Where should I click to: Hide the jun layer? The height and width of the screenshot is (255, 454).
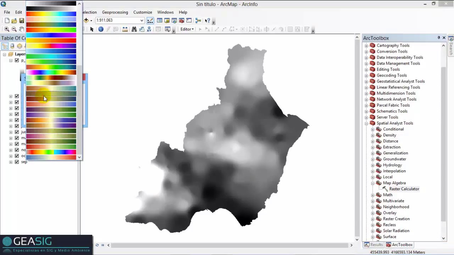pyautogui.click(x=17, y=132)
